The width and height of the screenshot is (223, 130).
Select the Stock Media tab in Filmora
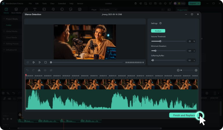pyautogui.click(x=16, y=11)
